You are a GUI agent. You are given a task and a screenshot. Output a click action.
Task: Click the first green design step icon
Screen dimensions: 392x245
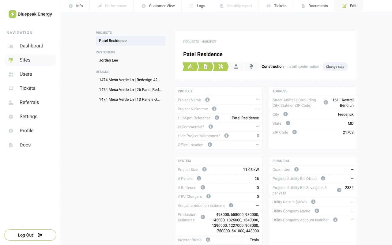pos(190,66)
